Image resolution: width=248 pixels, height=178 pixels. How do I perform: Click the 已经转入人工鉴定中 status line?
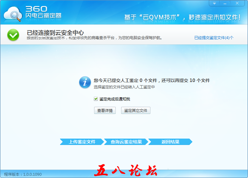click(x=124, y=87)
